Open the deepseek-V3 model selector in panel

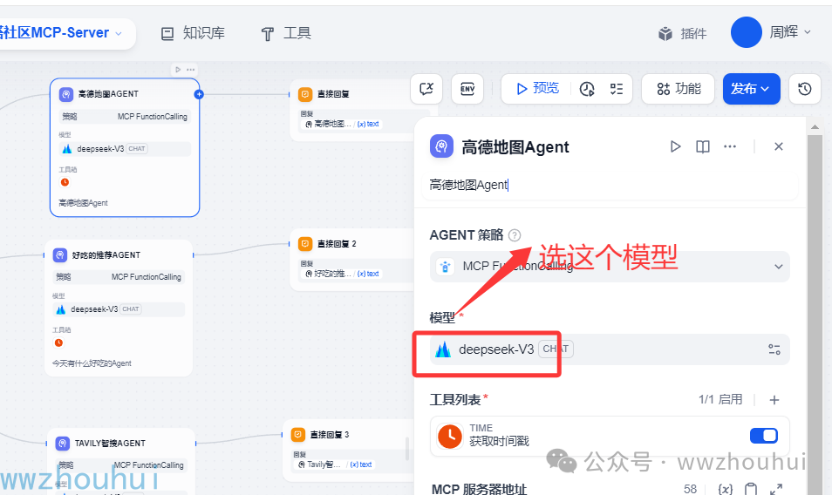pos(609,349)
